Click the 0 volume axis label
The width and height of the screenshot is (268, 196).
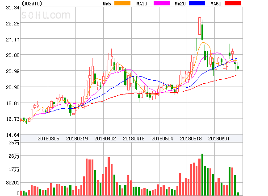[18, 193]
